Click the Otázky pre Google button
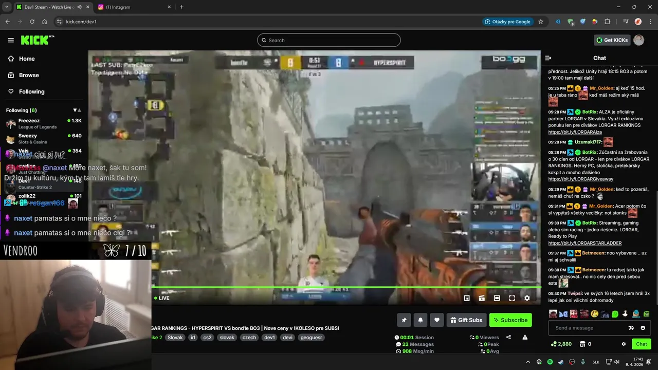The width and height of the screenshot is (658, 370). click(507, 22)
